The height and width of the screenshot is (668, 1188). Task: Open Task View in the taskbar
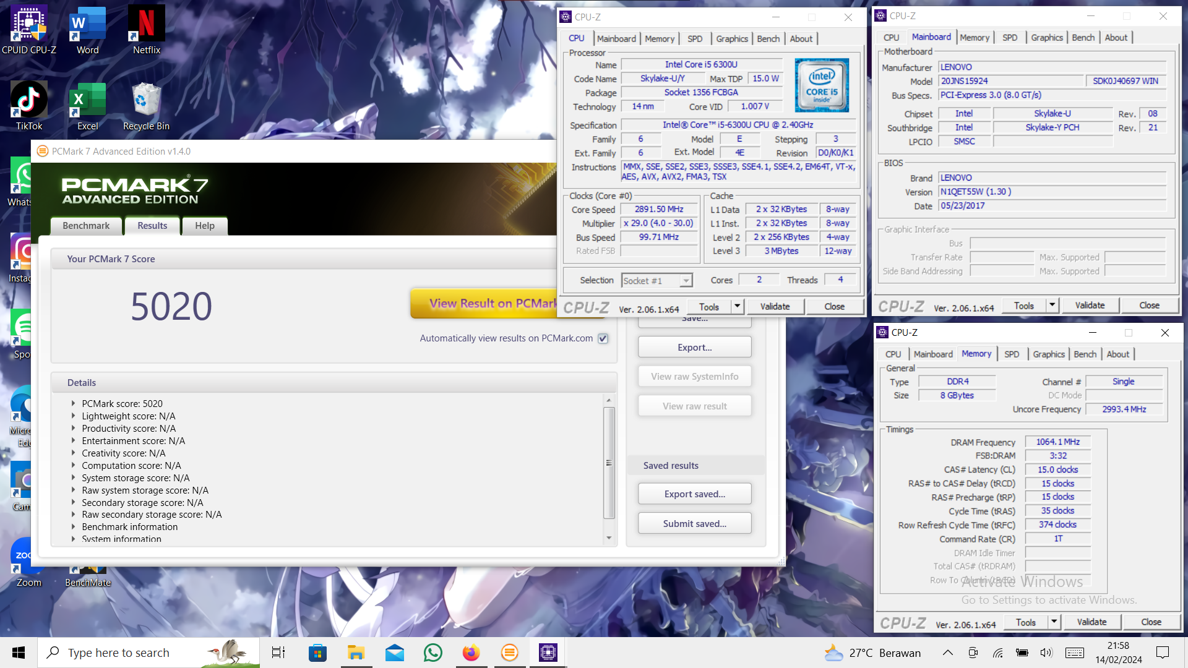278,653
